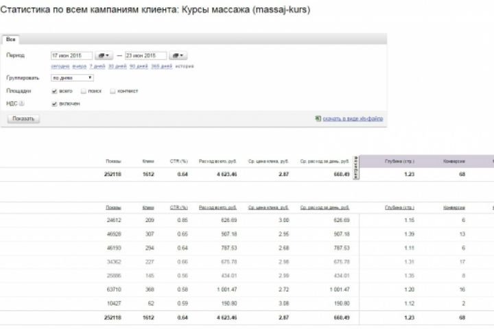Click the Площадки label
The height and width of the screenshot is (329, 494).
pos(19,91)
